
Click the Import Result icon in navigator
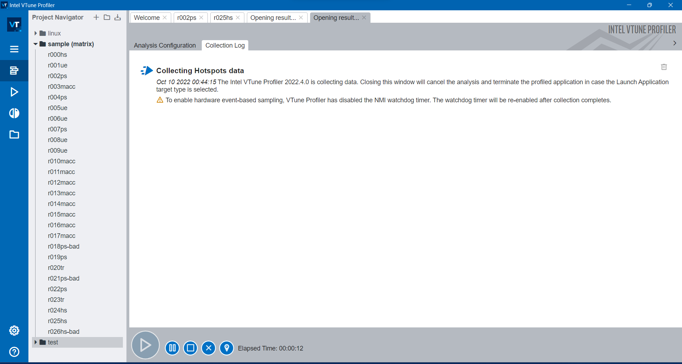click(118, 17)
